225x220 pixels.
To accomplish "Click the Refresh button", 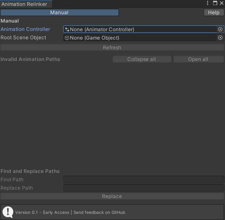I will click(x=112, y=48).
